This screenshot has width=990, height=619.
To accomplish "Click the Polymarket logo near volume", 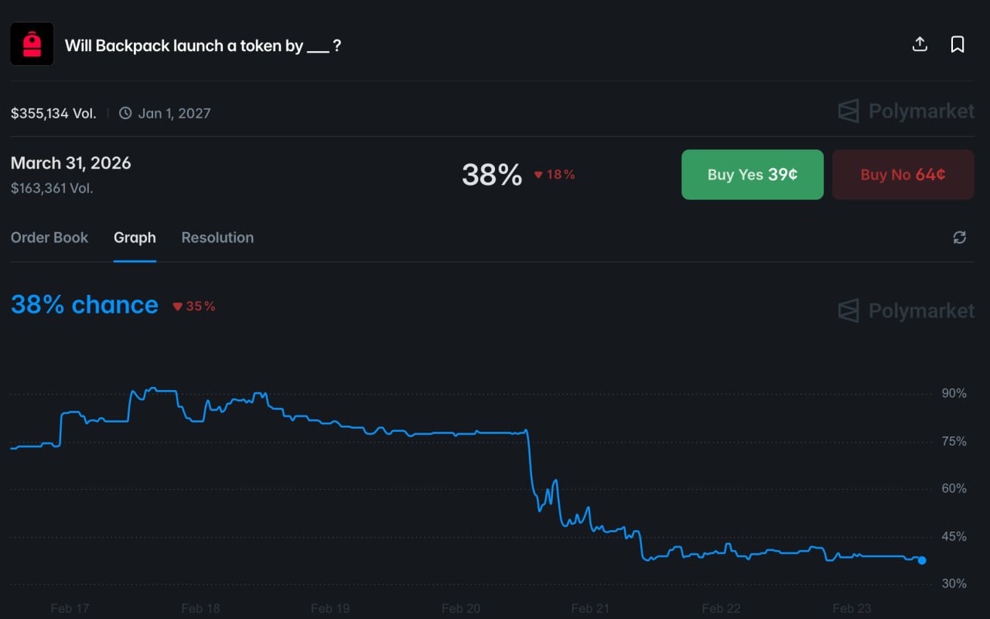I will click(906, 111).
